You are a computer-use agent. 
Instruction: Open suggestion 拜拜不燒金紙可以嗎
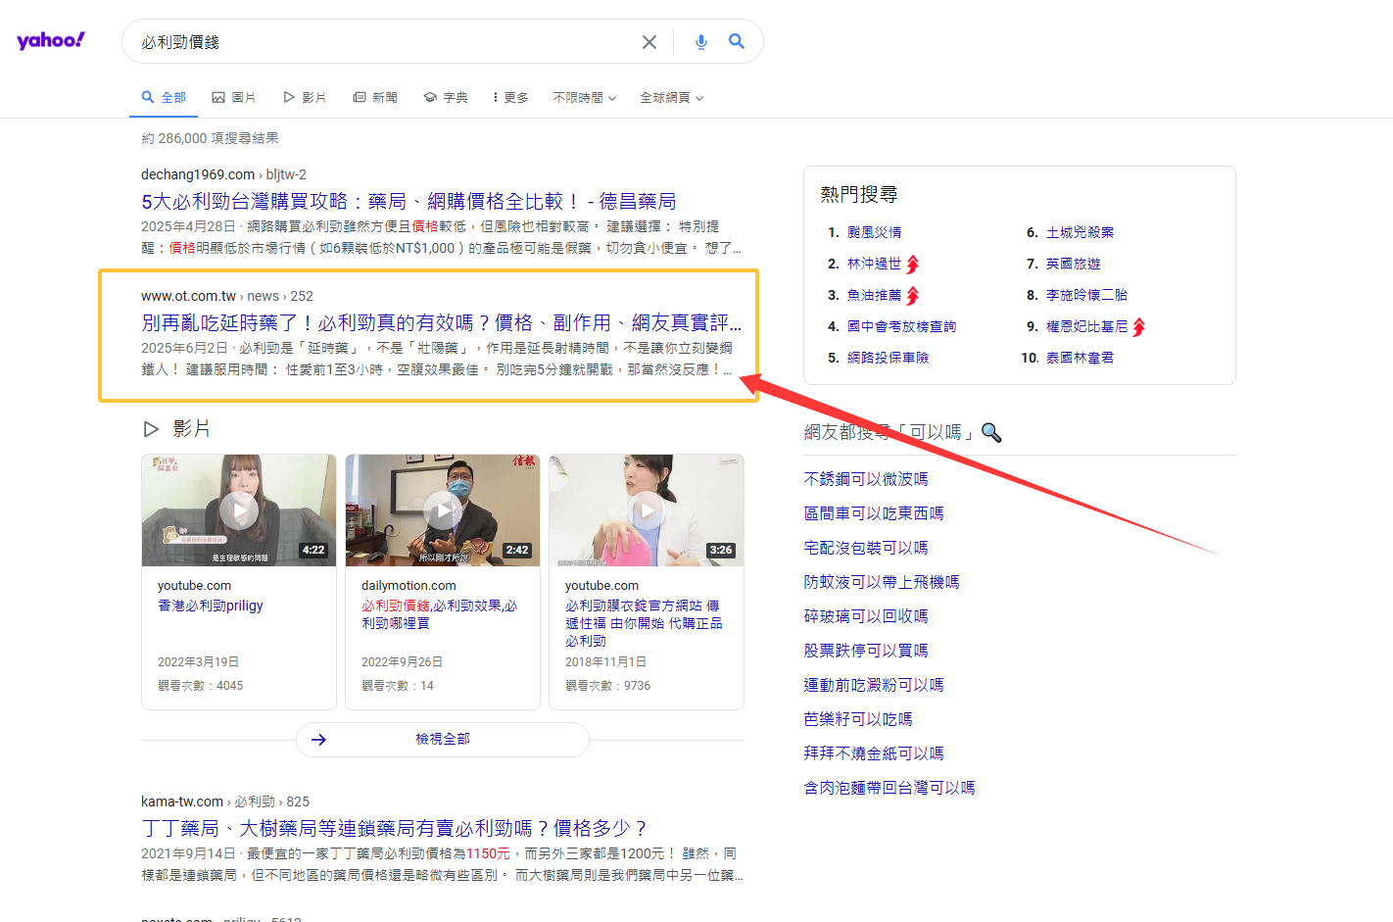coord(874,753)
